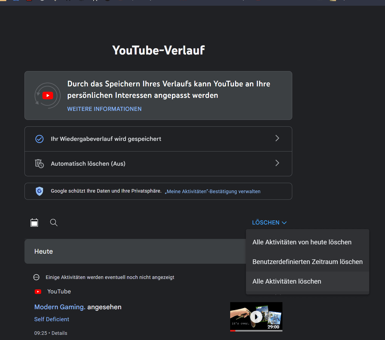
Task: Expand the Wiedergabeverlauf wird gespeichert chevron
Action: 277,138
